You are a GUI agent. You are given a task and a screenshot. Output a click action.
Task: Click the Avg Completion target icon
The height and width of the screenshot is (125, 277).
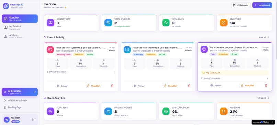pos(166,111)
